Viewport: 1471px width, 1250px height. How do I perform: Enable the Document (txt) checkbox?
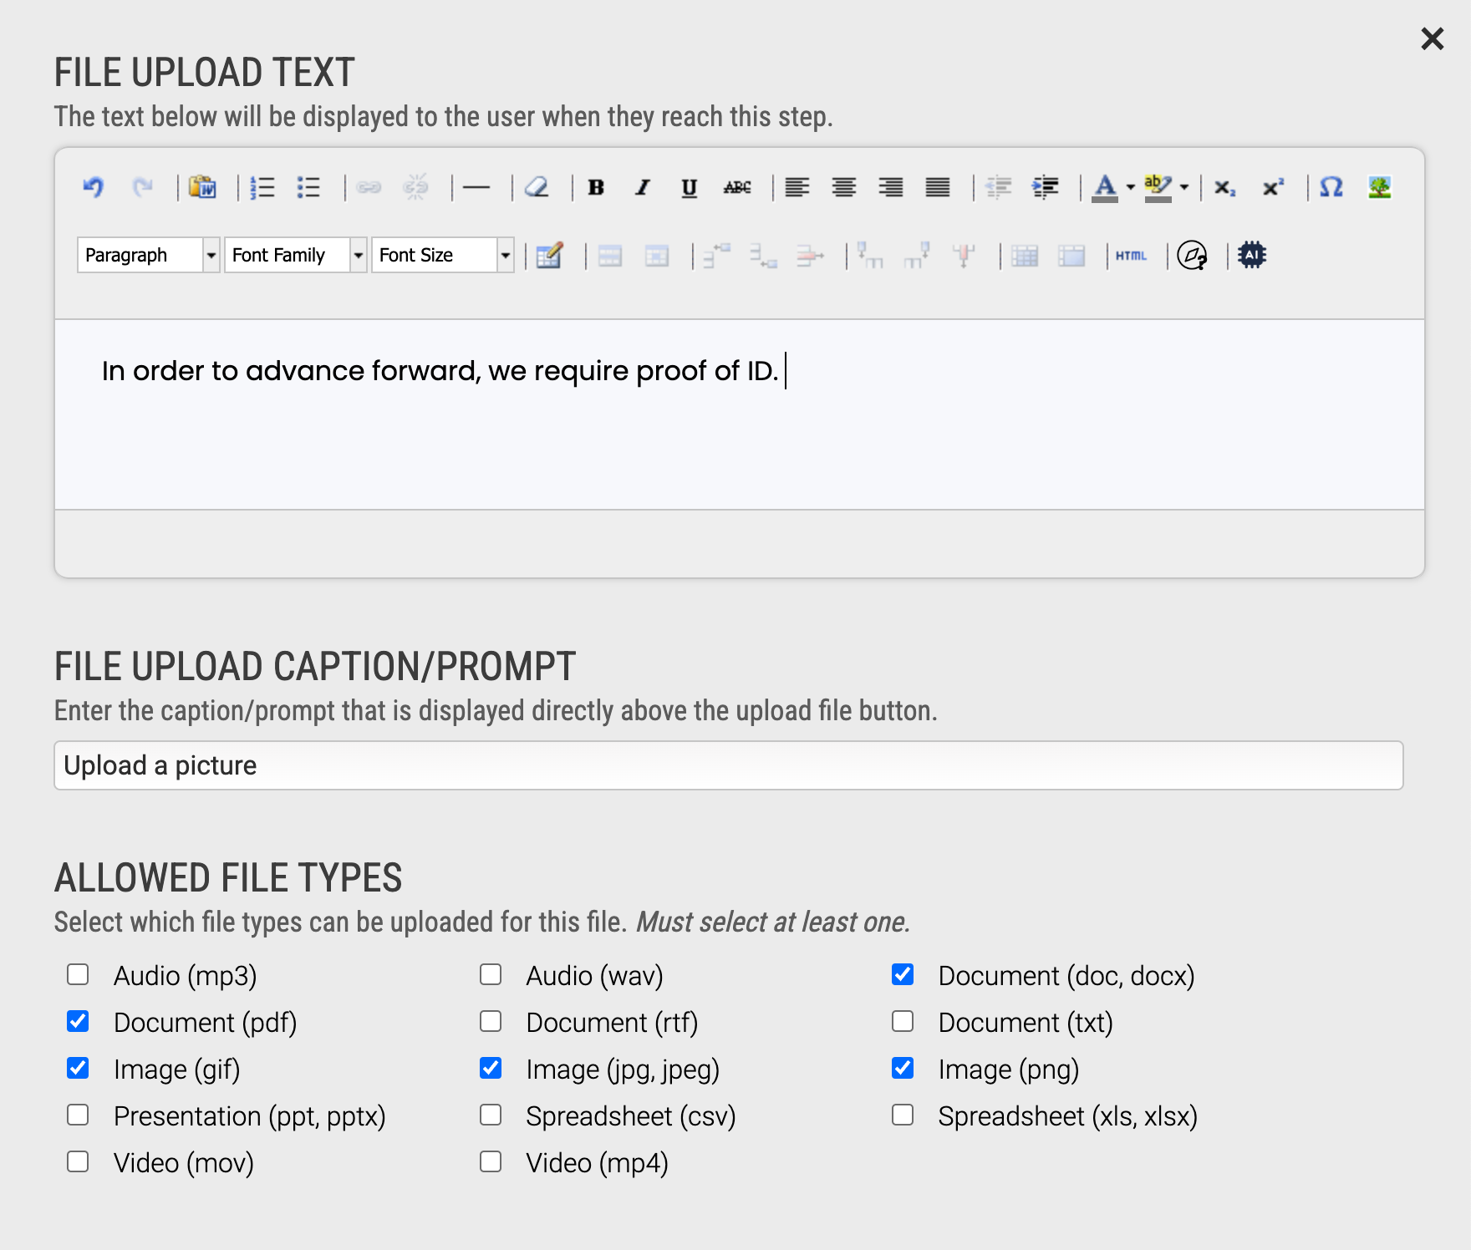(x=903, y=1021)
